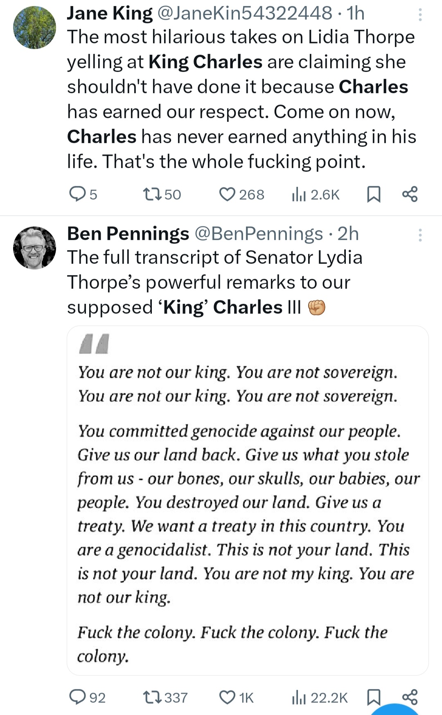Open Jane King's profile name link

110,13
